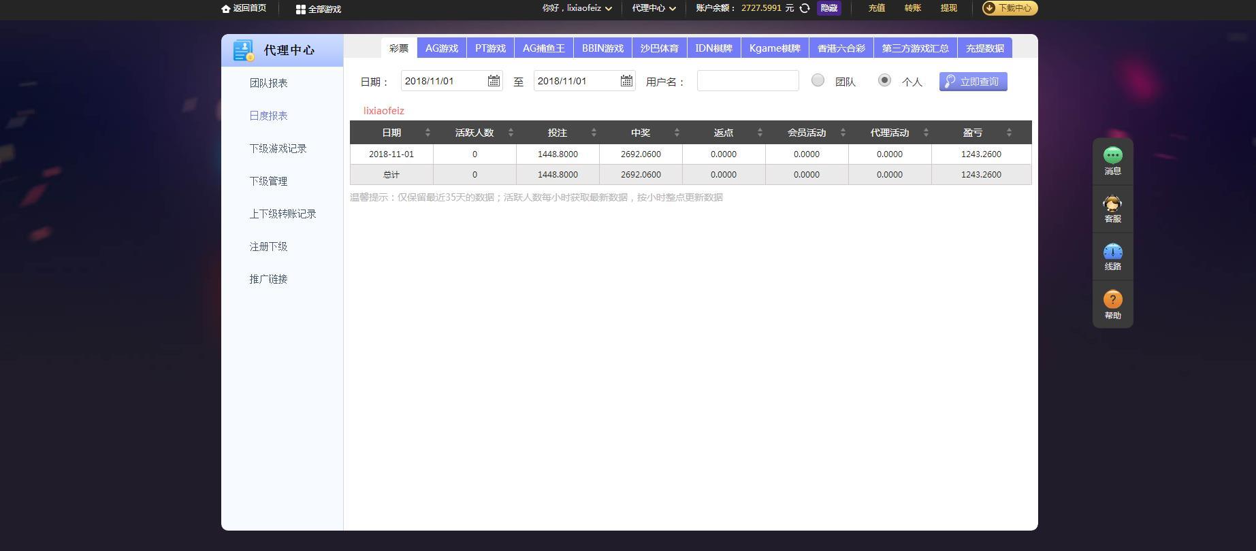Open 下级管理 in the sidebar

(x=269, y=181)
